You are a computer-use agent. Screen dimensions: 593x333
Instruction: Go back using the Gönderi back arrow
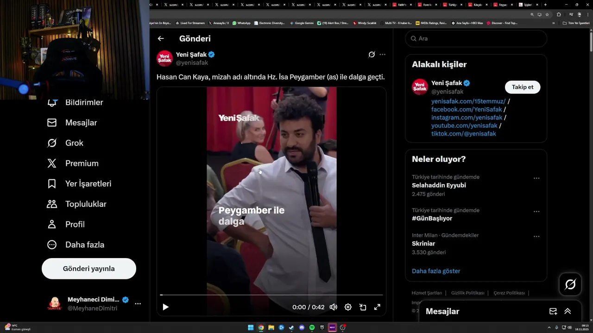pyautogui.click(x=161, y=39)
